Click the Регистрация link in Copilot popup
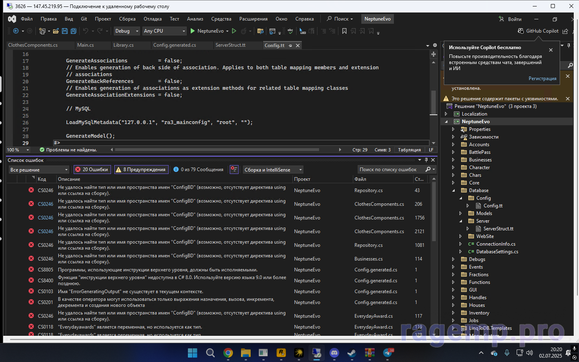Image resolution: width=579 pixels, height=362 pixels. point(542,79)
